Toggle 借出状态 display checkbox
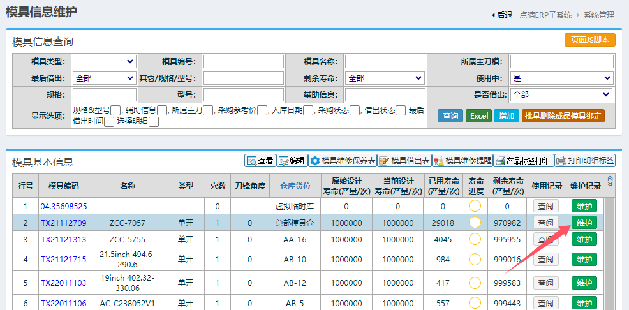 click(401, 110)
